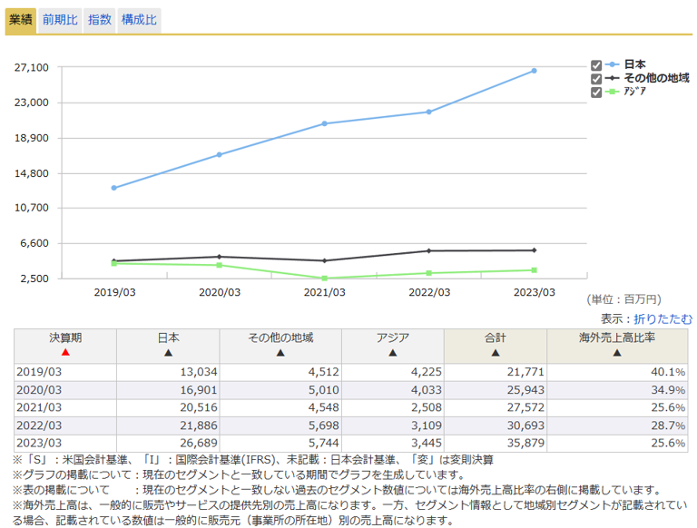Sort by 日本 column triangle icon
This screenshot has width=697, height=528.
pos(168,353)
